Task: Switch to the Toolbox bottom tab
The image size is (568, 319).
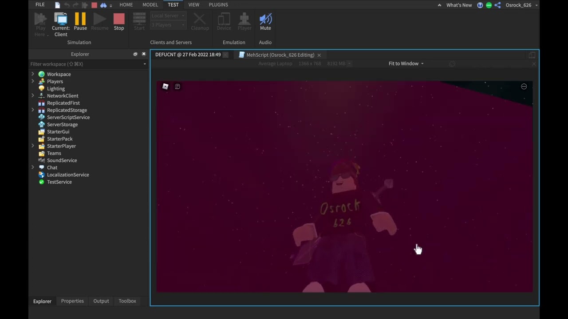Action: point(127,301)
